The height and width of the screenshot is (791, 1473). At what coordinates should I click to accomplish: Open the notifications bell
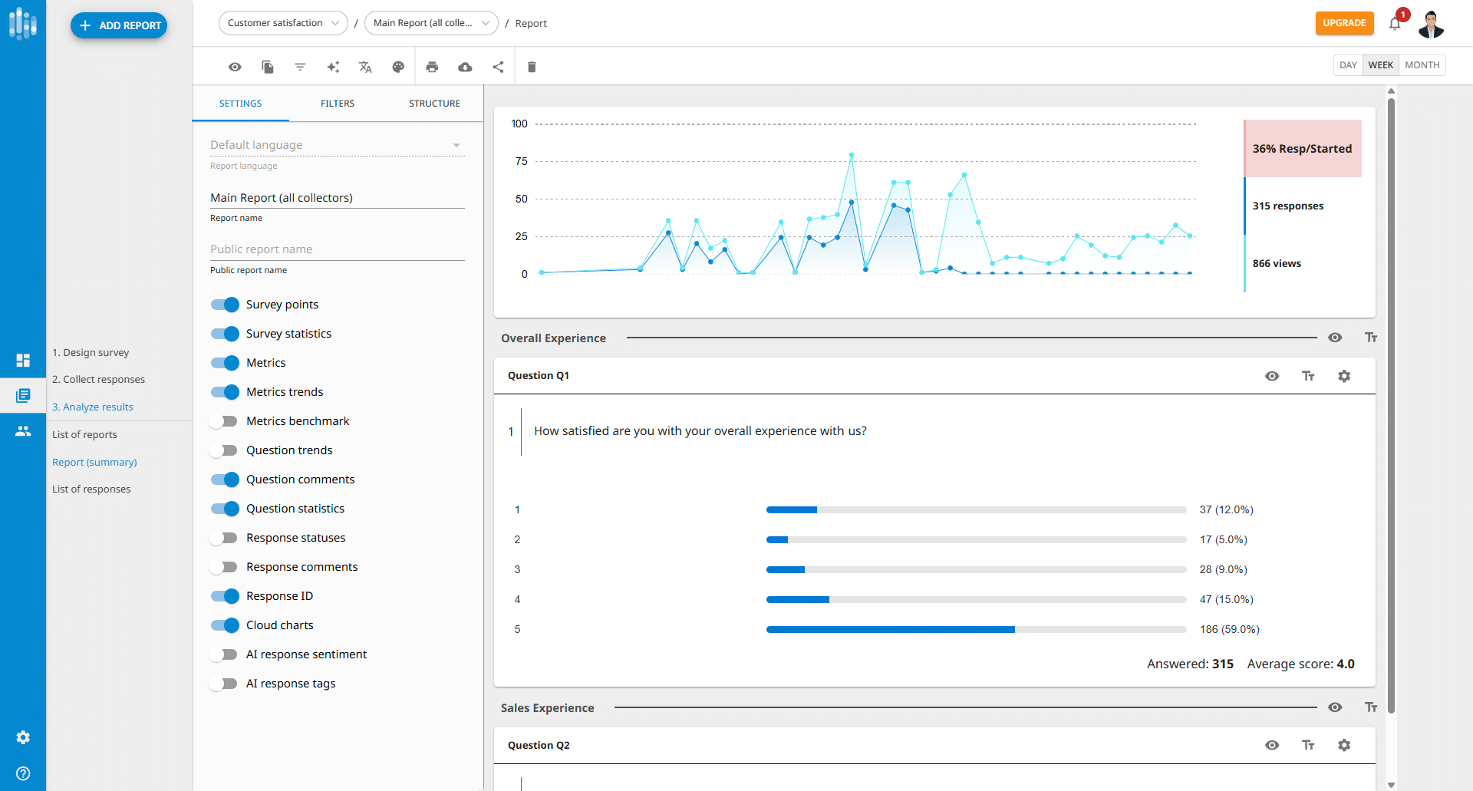[1395, 24]
